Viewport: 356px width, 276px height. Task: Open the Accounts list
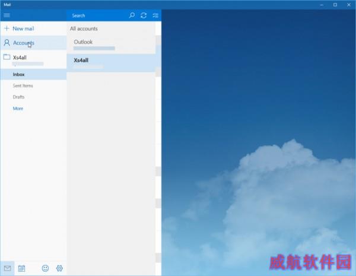click(33, 43)
